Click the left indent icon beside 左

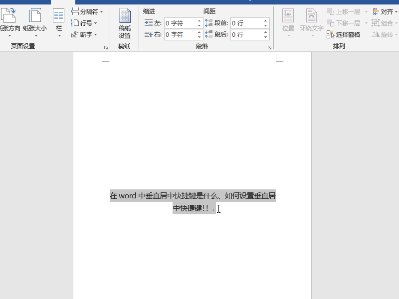(148, 23)
